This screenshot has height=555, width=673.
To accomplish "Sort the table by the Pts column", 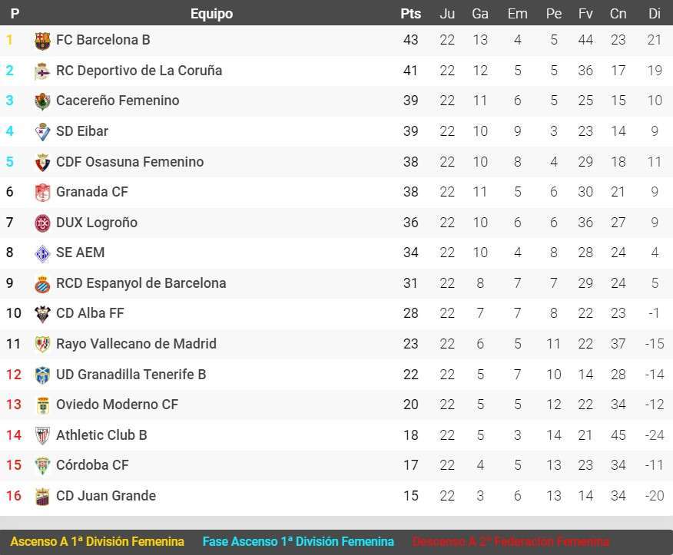I will click(410, 13).
